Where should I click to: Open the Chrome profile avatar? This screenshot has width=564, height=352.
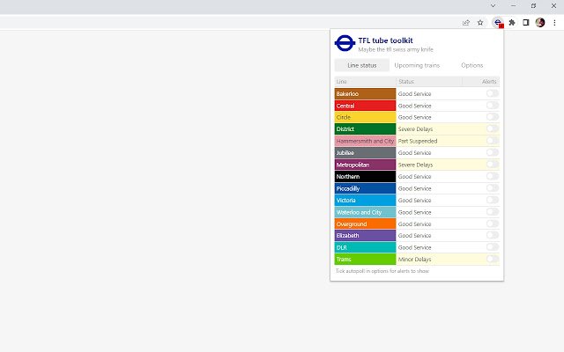coord(540,23)
